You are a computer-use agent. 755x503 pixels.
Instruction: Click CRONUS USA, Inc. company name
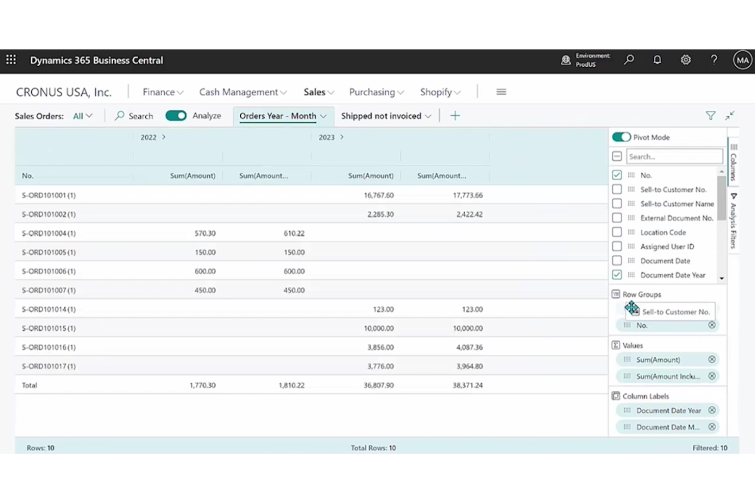(64, 92)
